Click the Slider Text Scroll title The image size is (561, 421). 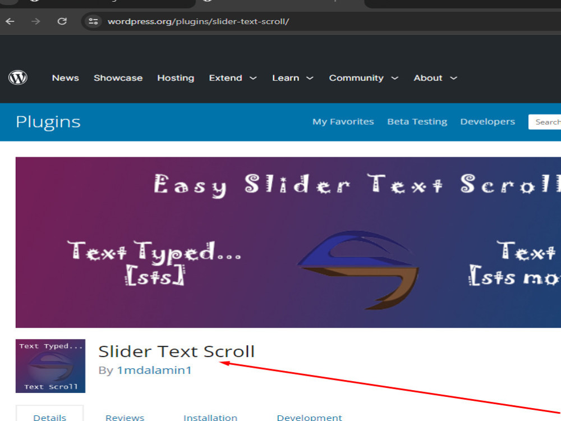click(176, 351)
